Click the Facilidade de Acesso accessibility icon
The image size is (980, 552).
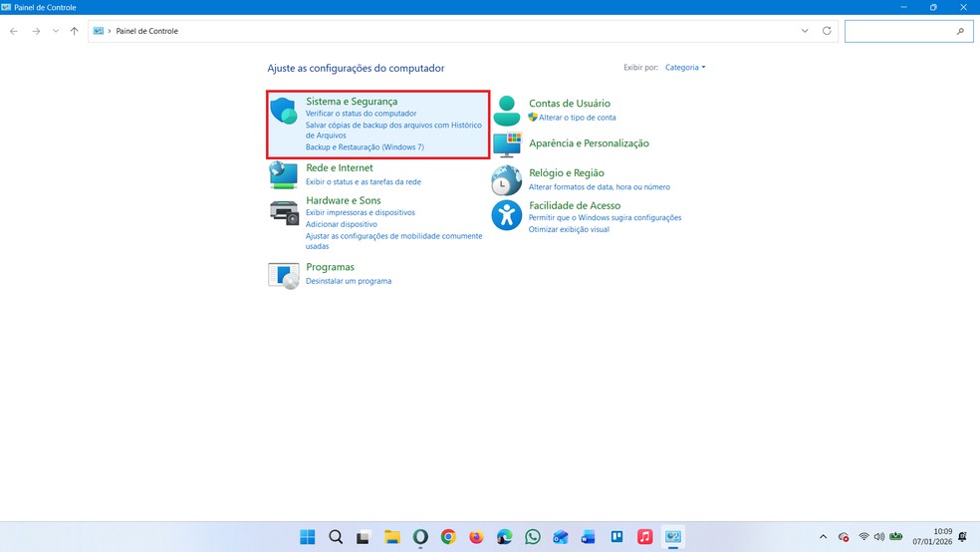[x=506, y=215]
